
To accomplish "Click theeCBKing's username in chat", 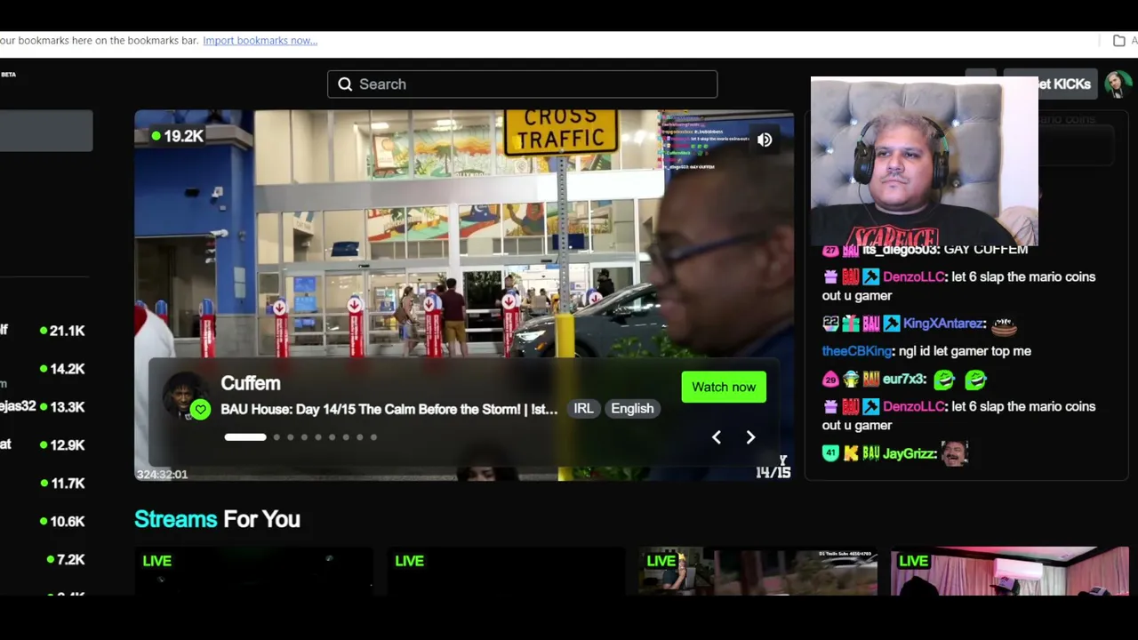I will pos(856,351).
